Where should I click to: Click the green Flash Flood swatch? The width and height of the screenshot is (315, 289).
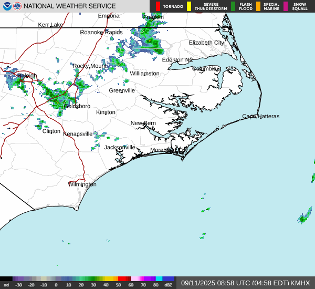click(233, 6)
